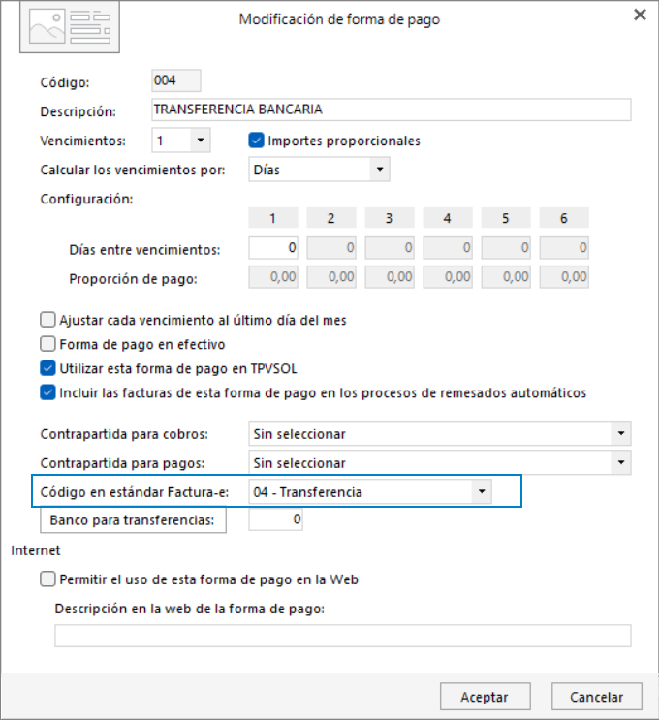Click the Cancelar button
The height and width of the screenshot is (720, 660).
coord(597,697)
